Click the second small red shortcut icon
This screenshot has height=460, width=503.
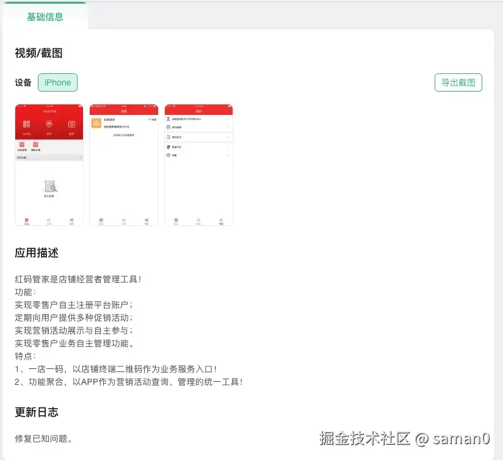tap(35, 144)
